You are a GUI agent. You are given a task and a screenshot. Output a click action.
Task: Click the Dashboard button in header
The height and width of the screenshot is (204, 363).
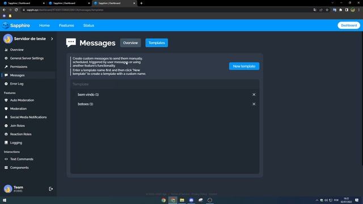pyautogui.click(x=349, y=25)
